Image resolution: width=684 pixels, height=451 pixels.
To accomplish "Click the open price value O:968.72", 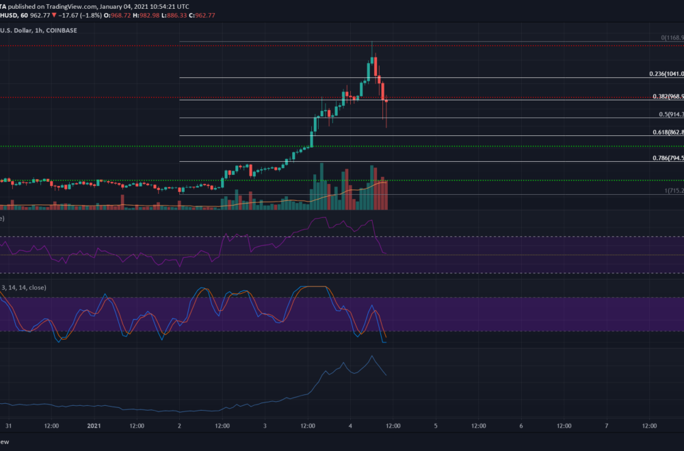I will [118, 15].
